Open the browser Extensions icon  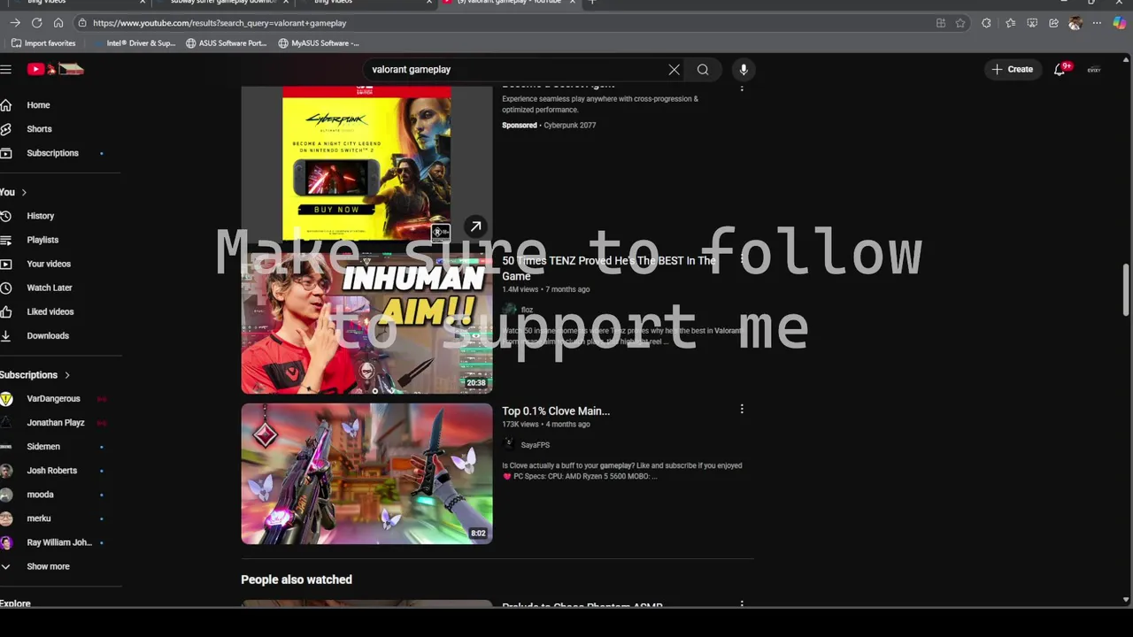click(x=986, y=23)
